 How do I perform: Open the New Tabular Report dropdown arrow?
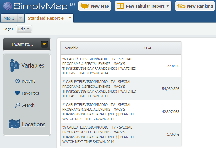click(168, 6)
